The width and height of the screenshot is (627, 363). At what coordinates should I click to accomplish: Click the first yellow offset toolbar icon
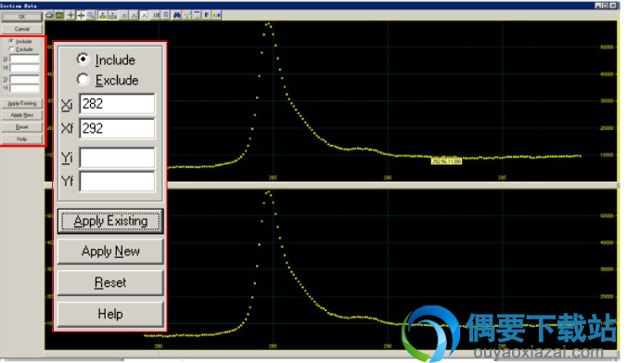point(103,15)
